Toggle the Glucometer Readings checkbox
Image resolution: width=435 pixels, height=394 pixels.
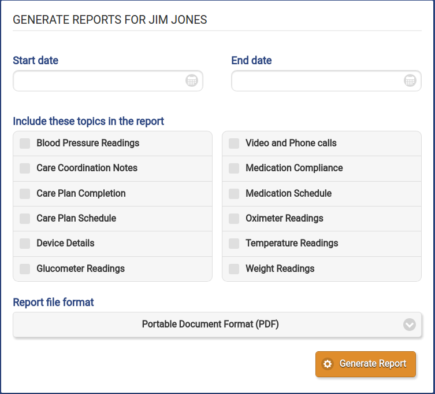point(25,269)
